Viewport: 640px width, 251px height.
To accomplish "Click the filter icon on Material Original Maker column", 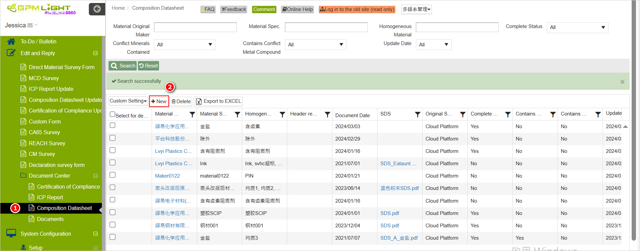I will tap(192, 114).
